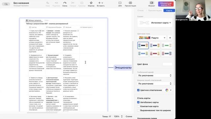Click cell starting 1. Доверие — основа продаж

pyautogui.click(x=54, y=41)
